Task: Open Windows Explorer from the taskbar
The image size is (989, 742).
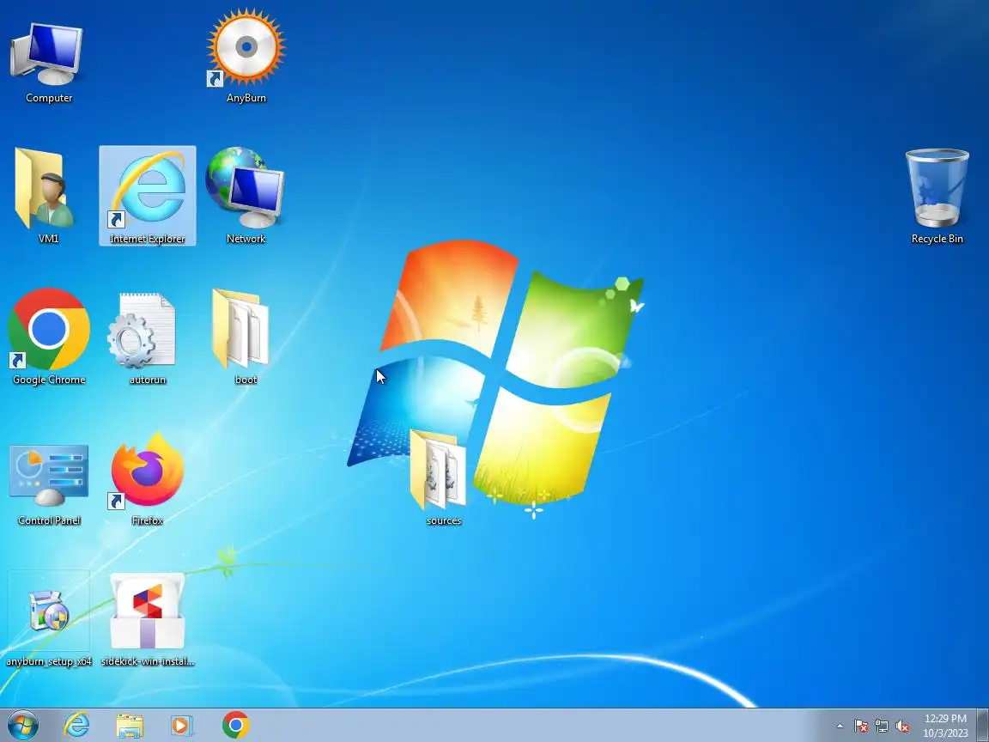Action: [130, 726]
